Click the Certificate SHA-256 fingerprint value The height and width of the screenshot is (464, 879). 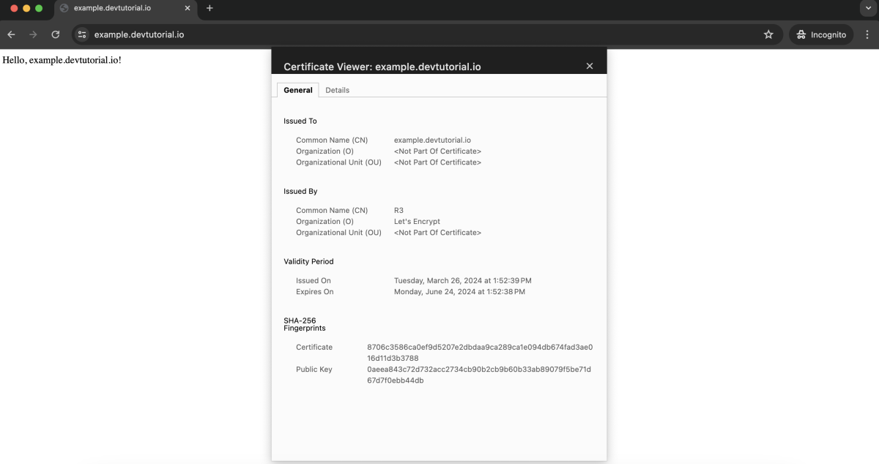click(x=480, y=353)
